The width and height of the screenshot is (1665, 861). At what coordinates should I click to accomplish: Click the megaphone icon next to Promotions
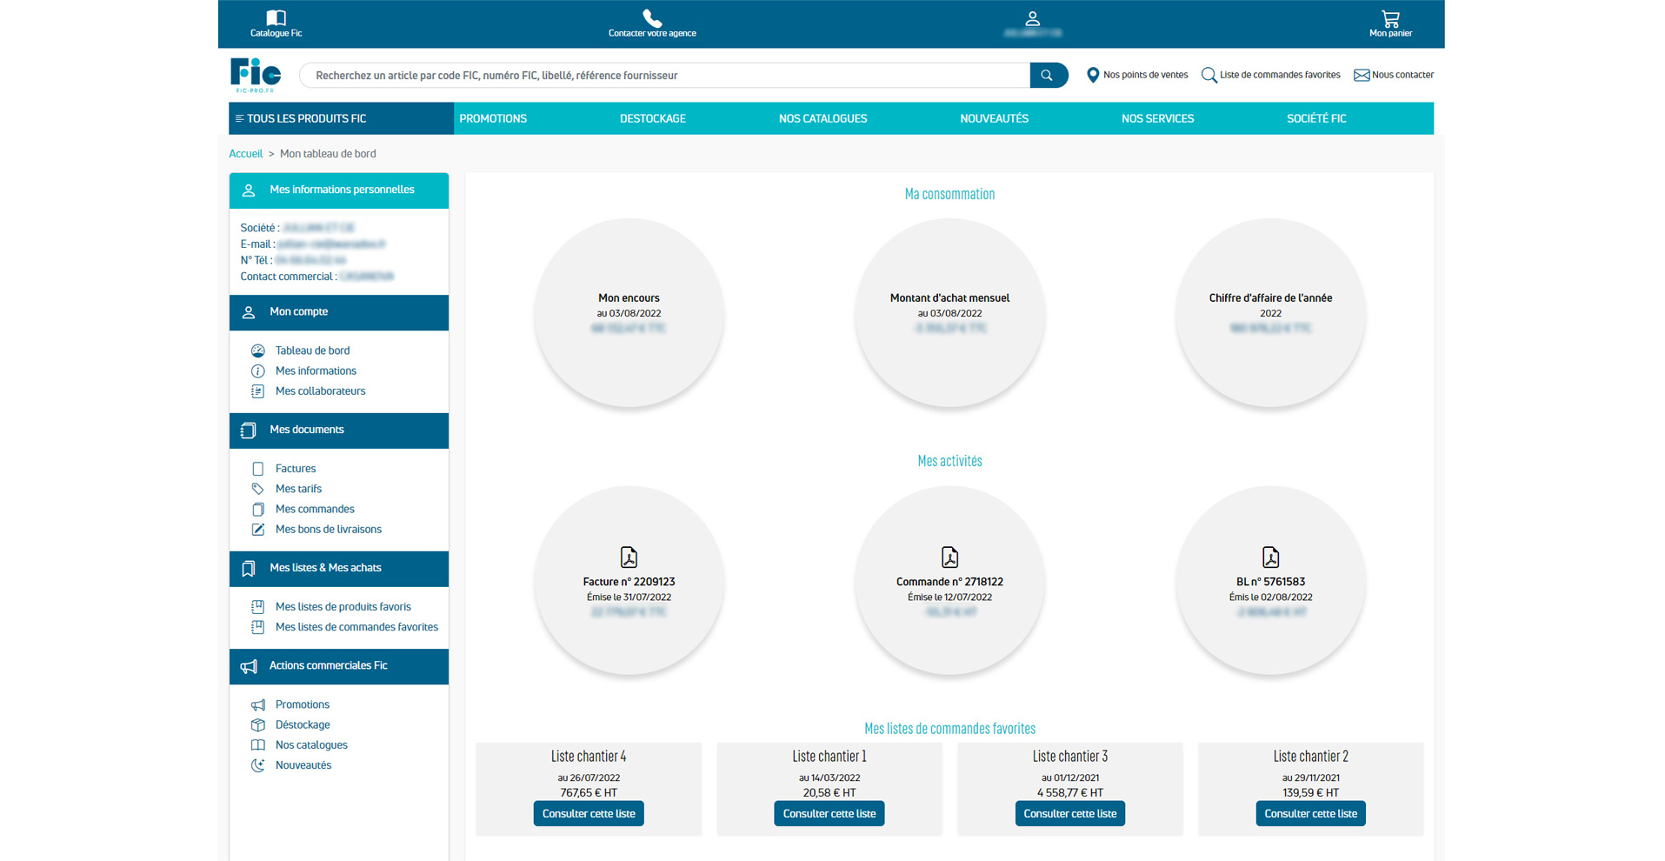[x=257, y=704]
